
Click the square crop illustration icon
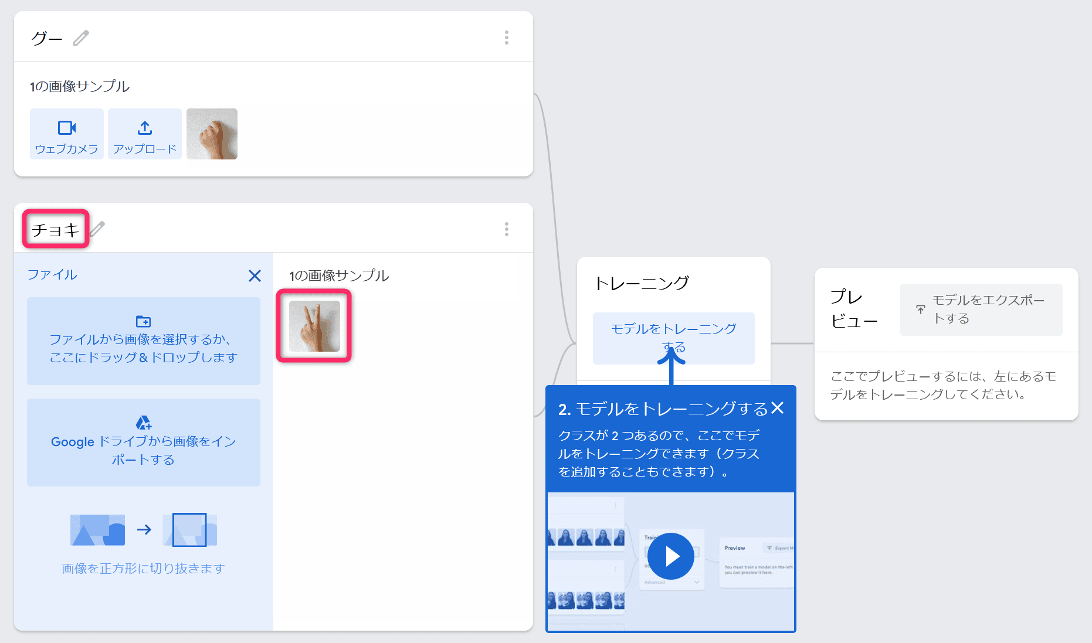point(189,530)
